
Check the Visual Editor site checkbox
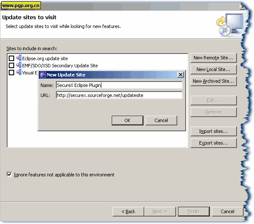pos(12,73)
